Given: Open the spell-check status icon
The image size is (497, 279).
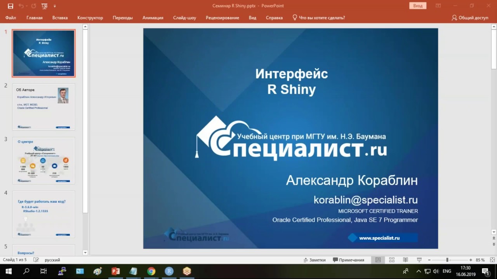Looking at the screenshot, I should coord(36,260).
